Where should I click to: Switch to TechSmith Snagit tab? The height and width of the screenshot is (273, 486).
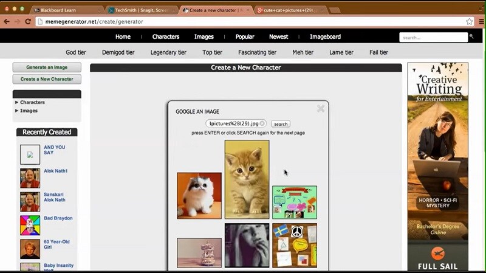tap(141, 10)
